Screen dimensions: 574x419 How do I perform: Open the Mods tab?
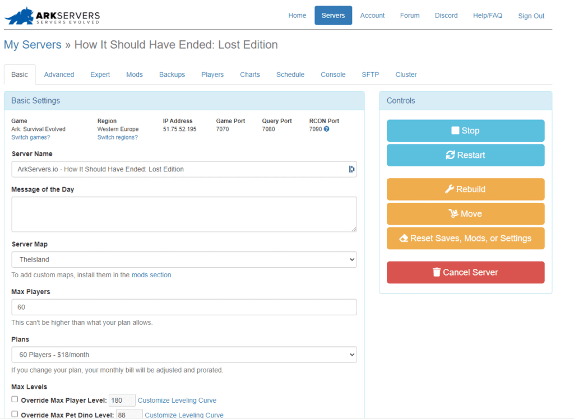coord(135,74)
